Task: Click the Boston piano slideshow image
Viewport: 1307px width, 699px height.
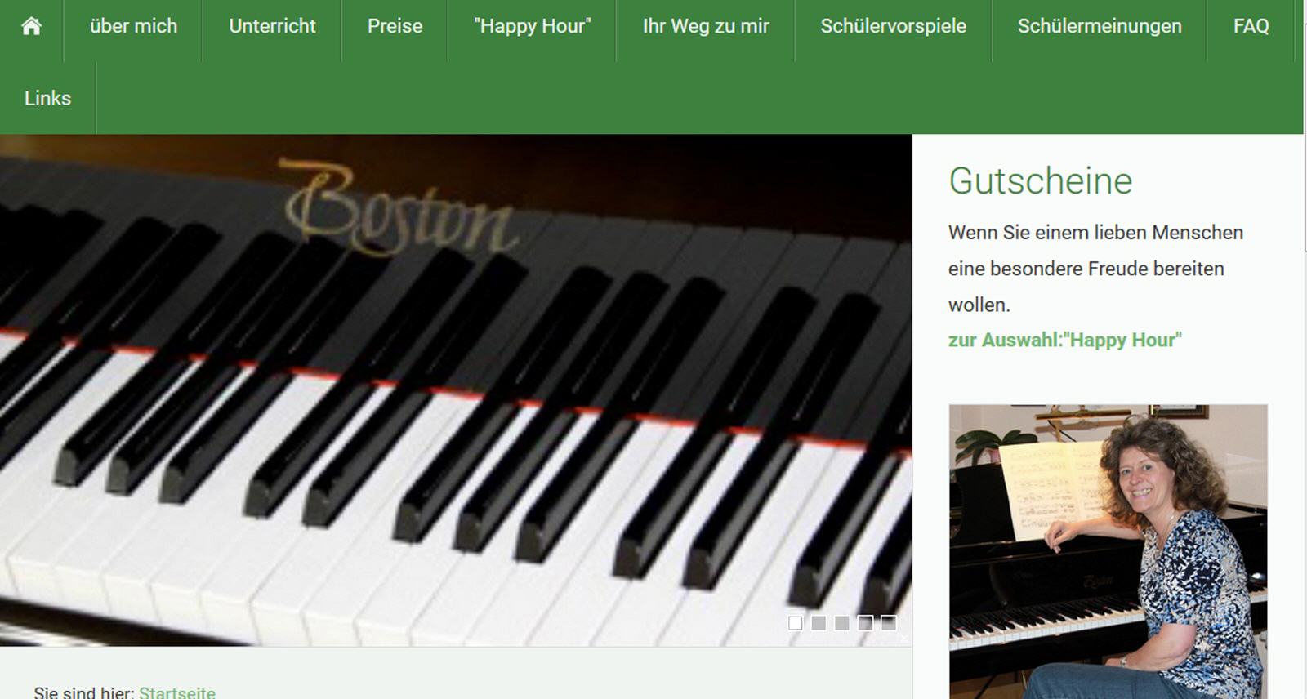Action: coord(456,390)
